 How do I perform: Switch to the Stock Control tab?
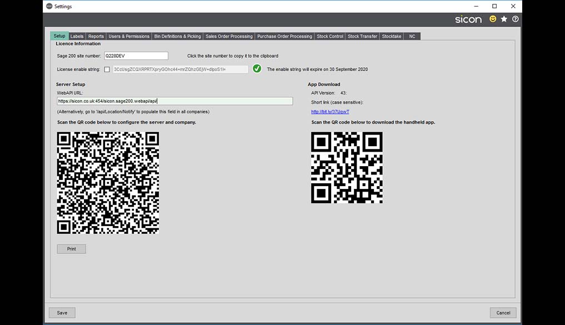pos(329,37)
